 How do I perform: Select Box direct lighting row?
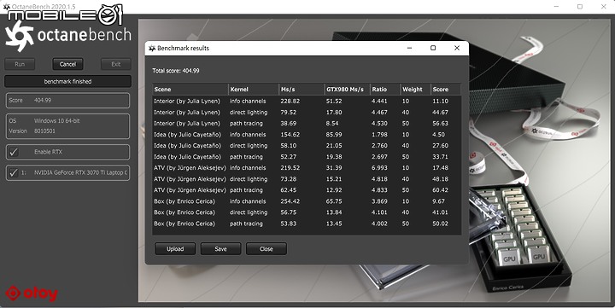point(307,212)
